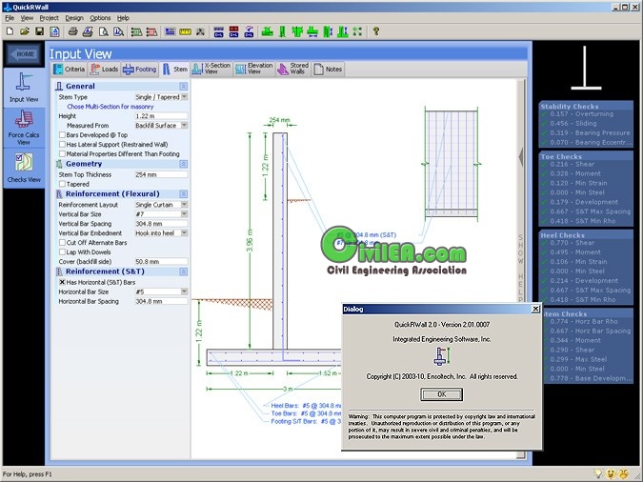The height and width of the screenshot is (482, 643).
Task: Close the About Dialog window
Action: [x=535, y=309]
